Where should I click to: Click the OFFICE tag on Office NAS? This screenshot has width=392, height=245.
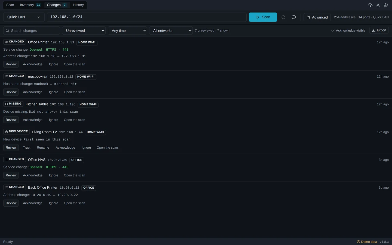point(77,160)
